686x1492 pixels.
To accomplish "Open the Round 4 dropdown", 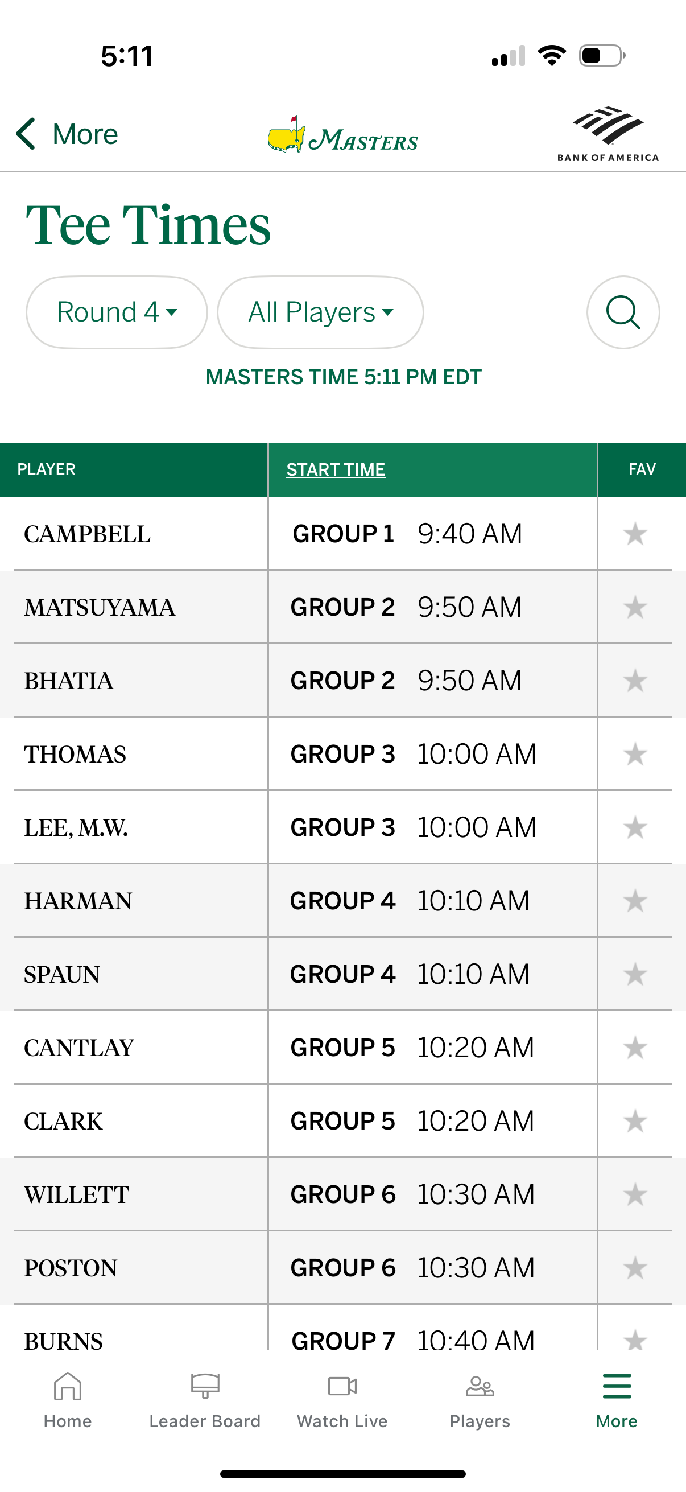I will tap(116, 312).
